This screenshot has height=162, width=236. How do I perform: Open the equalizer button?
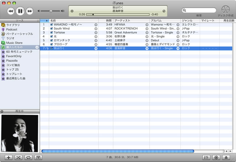click(206, 158)
